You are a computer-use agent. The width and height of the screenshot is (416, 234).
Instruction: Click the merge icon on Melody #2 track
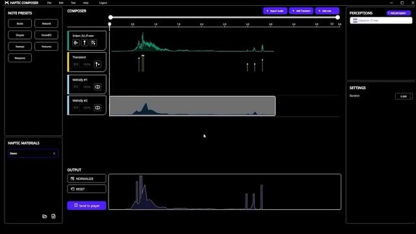97,108
